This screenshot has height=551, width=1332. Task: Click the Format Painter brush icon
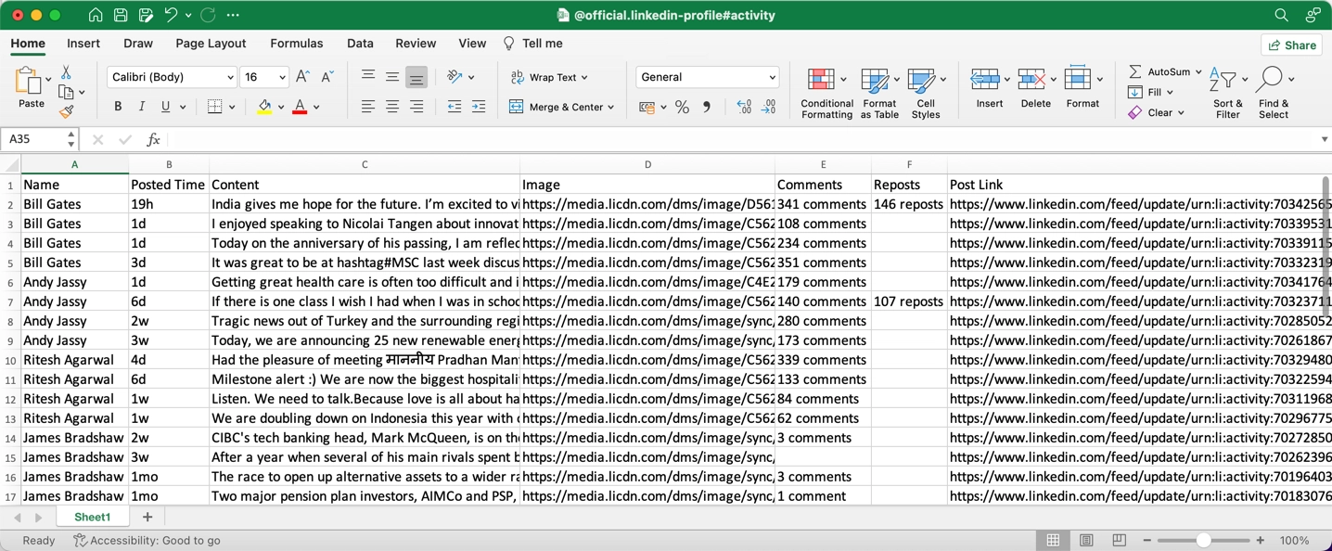(x=66, y=112)
